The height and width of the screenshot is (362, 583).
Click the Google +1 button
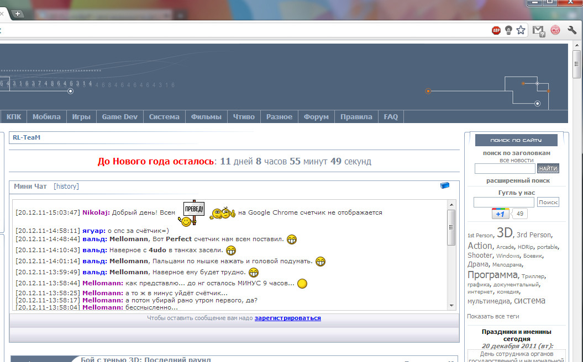tap(500, 214)
